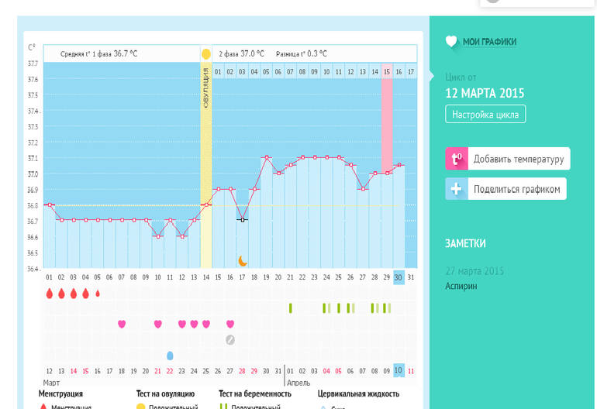Image resolution: width=597 pixels, height=409 pixels.
Task: Open Мои графики link
Action: (489, 42)
